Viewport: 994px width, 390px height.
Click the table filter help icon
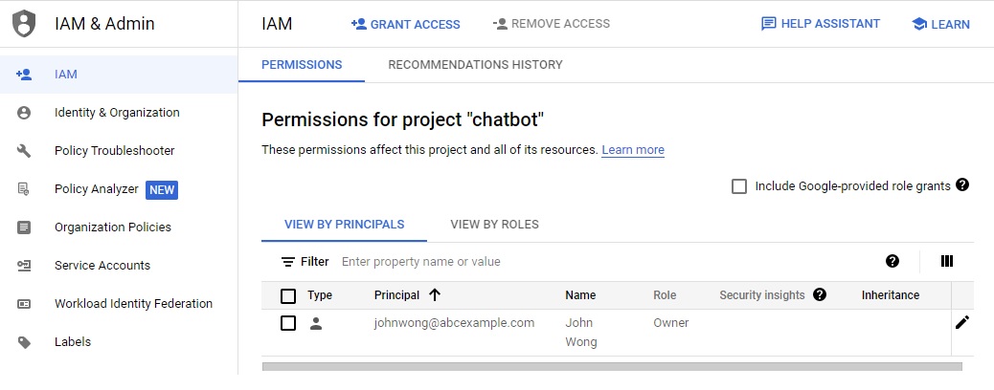[892, 262]
